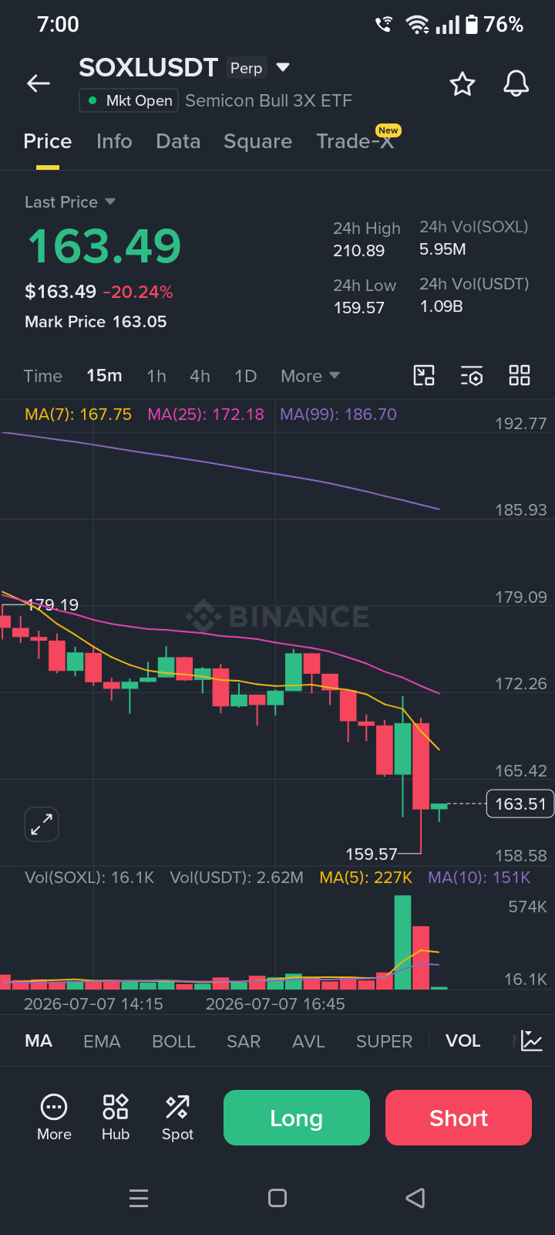Open the chart drawing tools icon
This screenshot has height=1235, width=555.
(x=424, y=376)
